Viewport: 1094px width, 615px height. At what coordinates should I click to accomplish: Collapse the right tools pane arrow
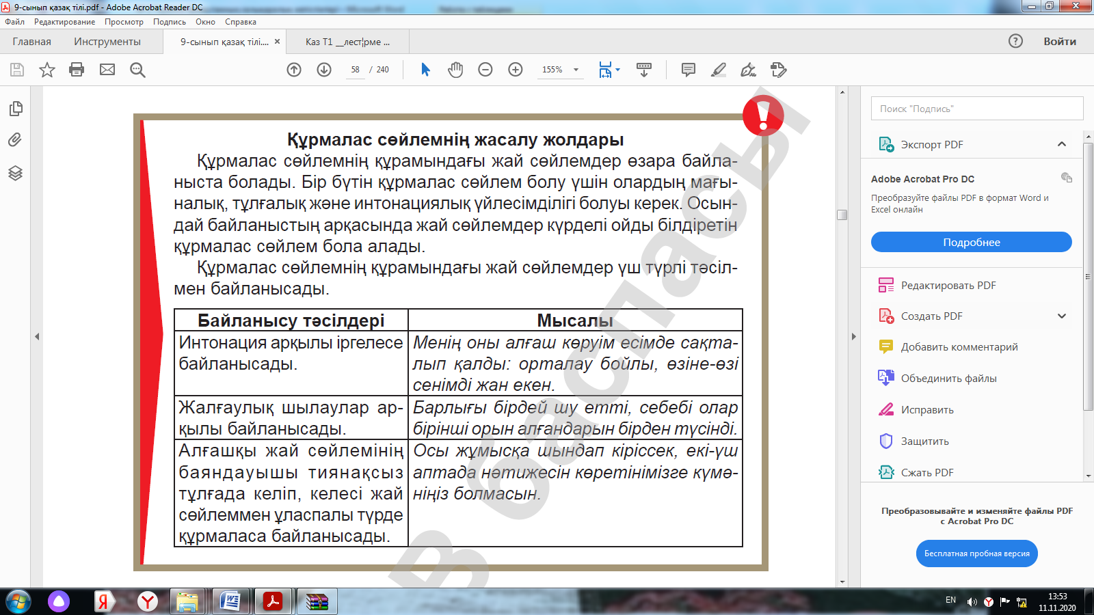pyautogui.click(x=853, y=336)
